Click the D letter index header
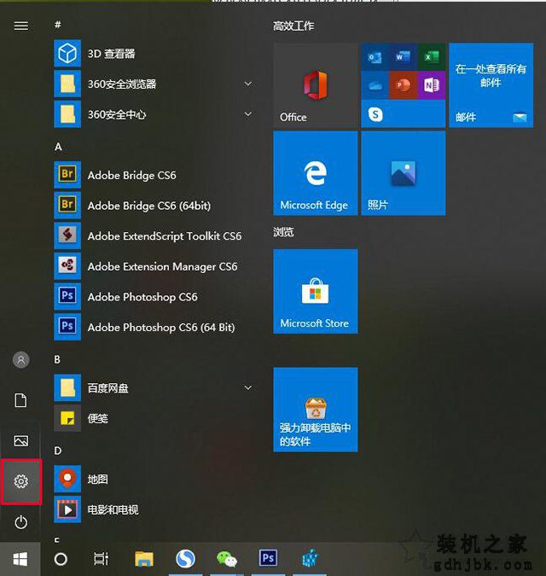Screen dimensions: 546x576 [58, 451]
